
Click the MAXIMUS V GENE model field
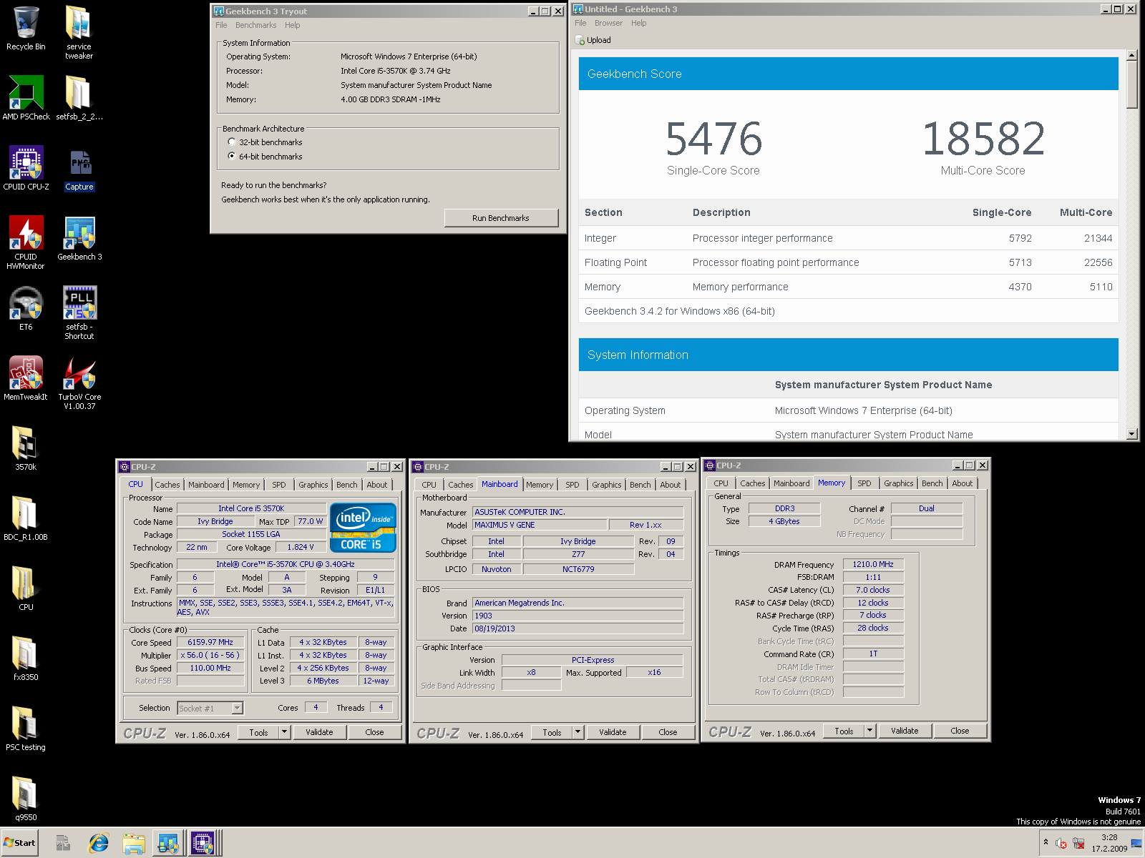tap(540, 525)
